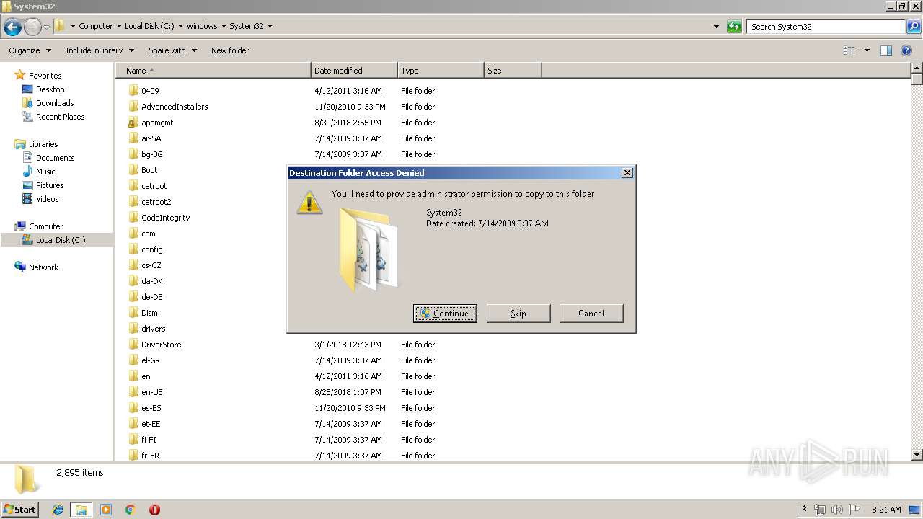This screenshot has width=923, height=519.
Task: Sort by Type column header
Action: click(441, 71)
